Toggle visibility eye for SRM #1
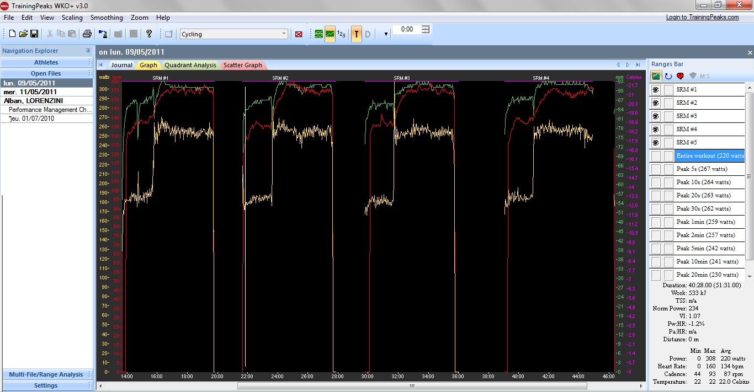 [x=656, y=89]
